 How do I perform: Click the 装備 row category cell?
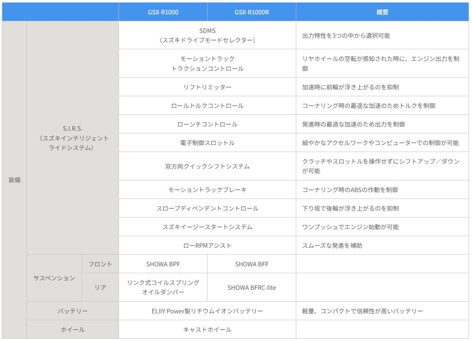(x=15, y=180)
